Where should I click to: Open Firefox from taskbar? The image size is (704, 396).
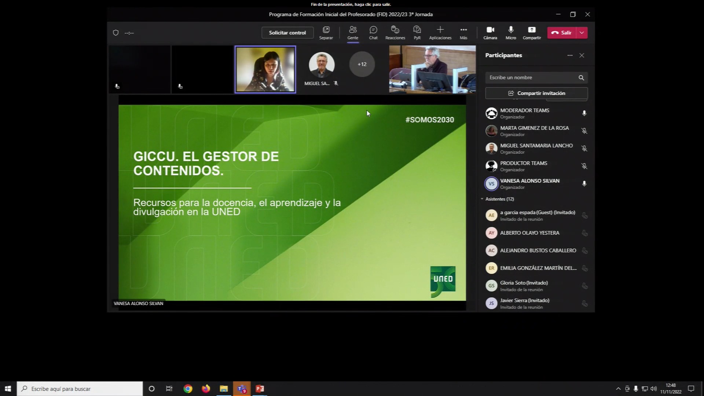point(206,389)
